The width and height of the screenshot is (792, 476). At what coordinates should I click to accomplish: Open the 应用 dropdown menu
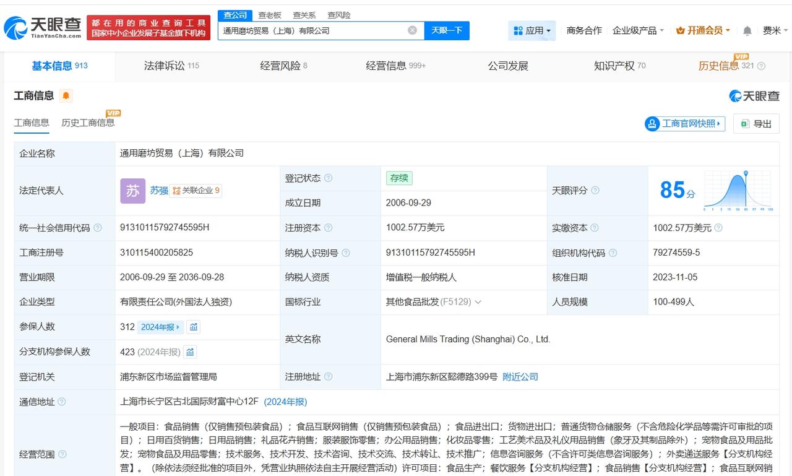click(532, 30)
